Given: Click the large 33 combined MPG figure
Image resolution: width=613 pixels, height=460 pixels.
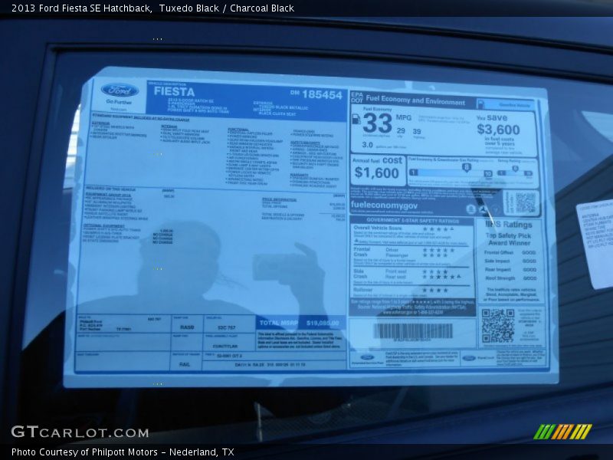Looking at the screenshot, I should 377,123.
